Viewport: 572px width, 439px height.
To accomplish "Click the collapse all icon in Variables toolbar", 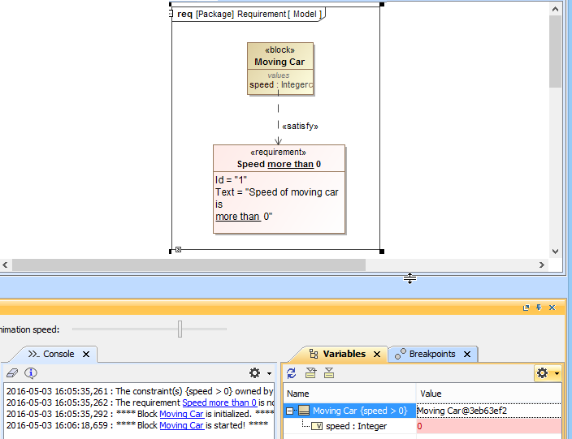I will (x=329, y=372).
